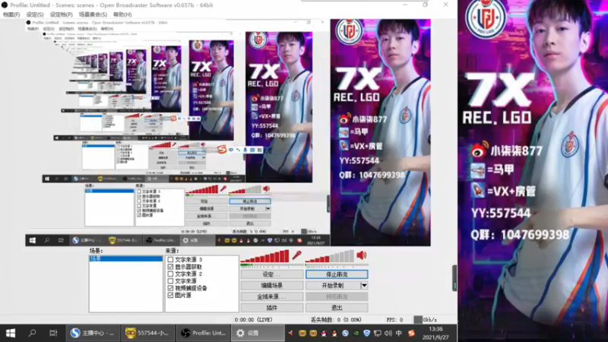Click 退出 to exit OBS
Image resolution: width=608 pixels, height=342 pixels.
point(337,308)
